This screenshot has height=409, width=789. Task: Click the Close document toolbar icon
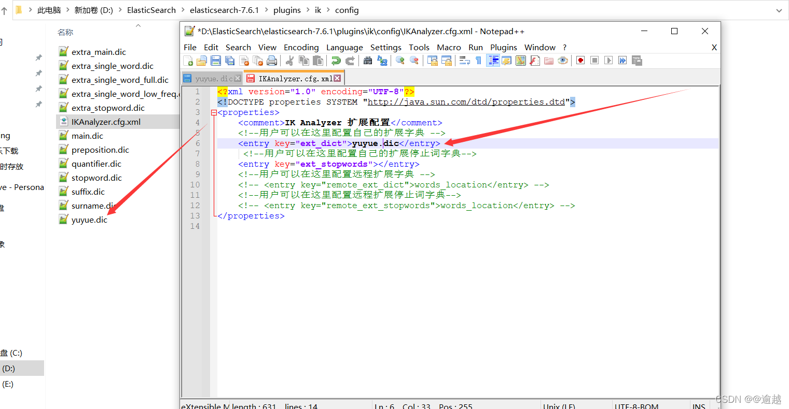(x=244, y=61)
